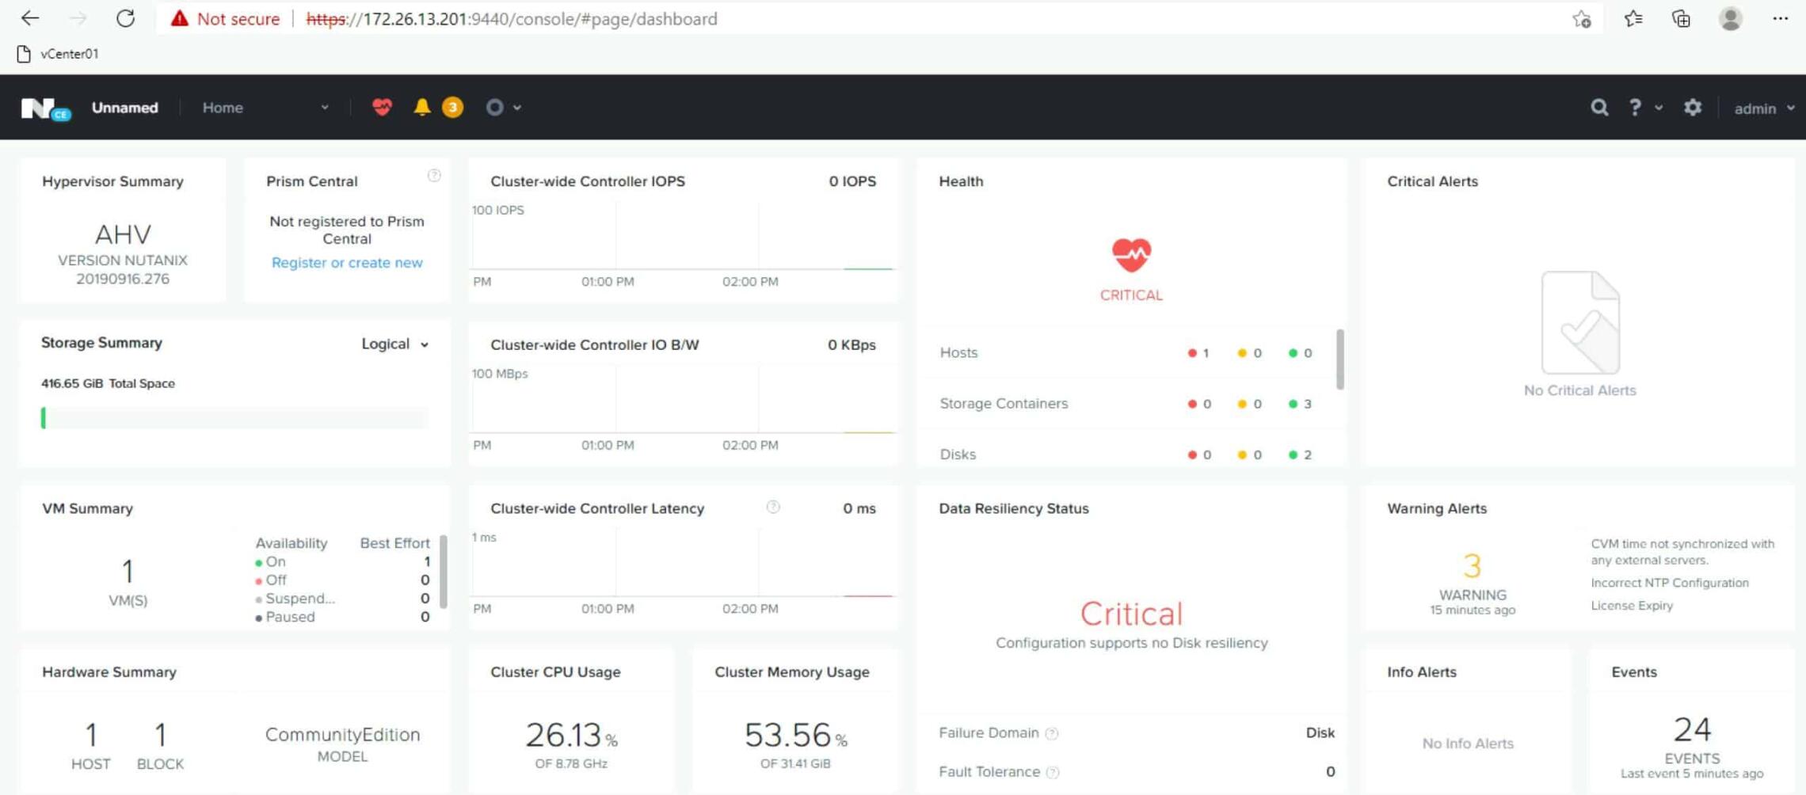The width and height of the screenshot is (1806, 795).
Task: Change Storage Summary view via the Logical dropdown
Action: (x=394, y=344)
